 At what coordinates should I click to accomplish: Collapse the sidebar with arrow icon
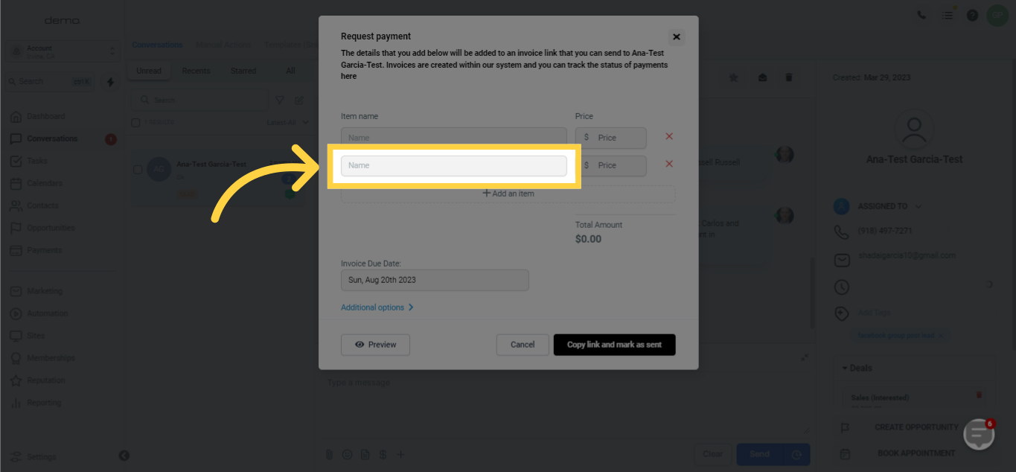pos(124,456)
